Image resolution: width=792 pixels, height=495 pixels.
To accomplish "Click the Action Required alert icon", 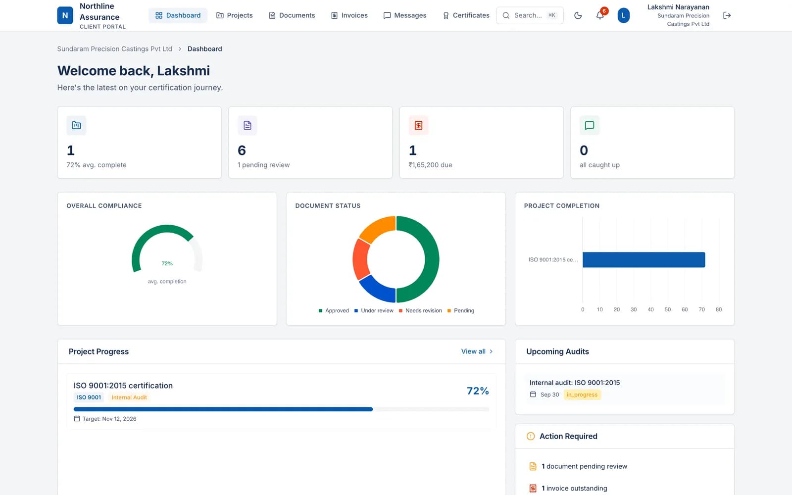I will click(x=531, y=436).
